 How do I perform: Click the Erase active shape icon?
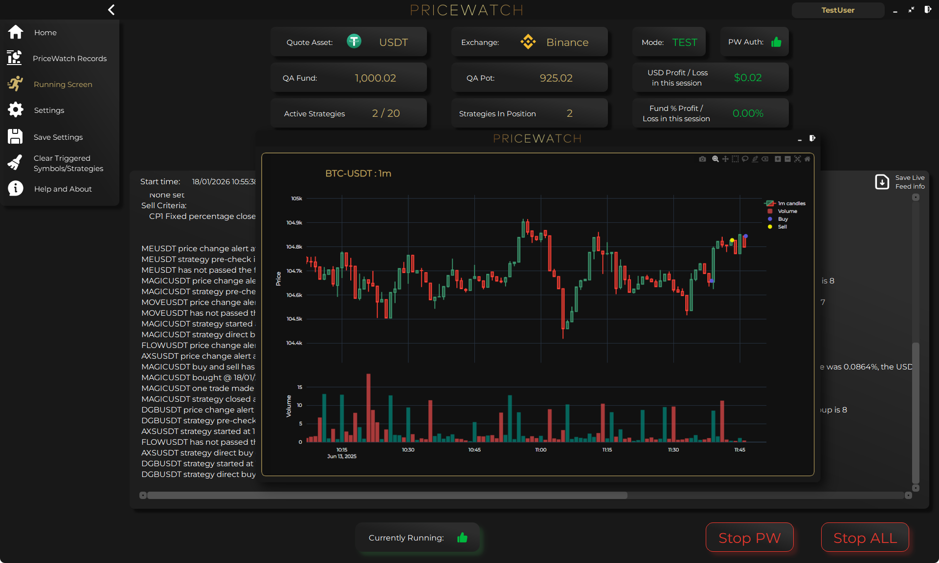765,159
